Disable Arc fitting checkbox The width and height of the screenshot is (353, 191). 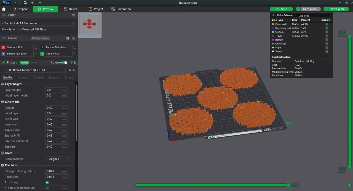point(47,182)
